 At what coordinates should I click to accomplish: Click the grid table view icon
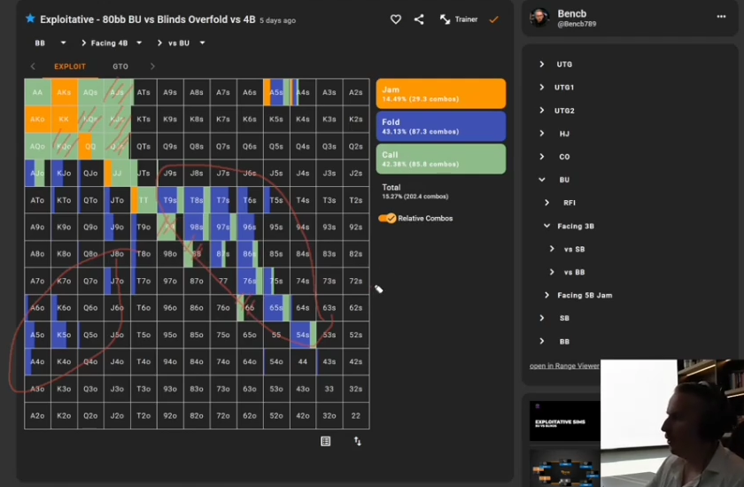click(326, 442)
